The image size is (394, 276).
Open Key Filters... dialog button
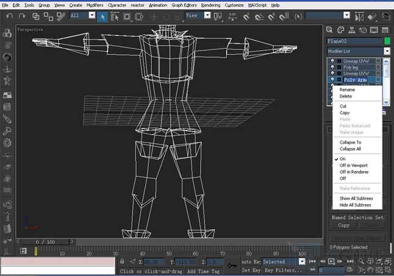(283, 271)
